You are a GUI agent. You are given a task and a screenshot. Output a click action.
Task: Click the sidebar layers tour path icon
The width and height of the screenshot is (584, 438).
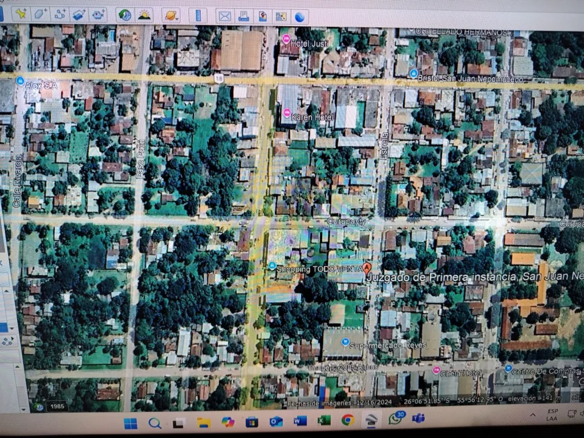(x=7, y=341)
